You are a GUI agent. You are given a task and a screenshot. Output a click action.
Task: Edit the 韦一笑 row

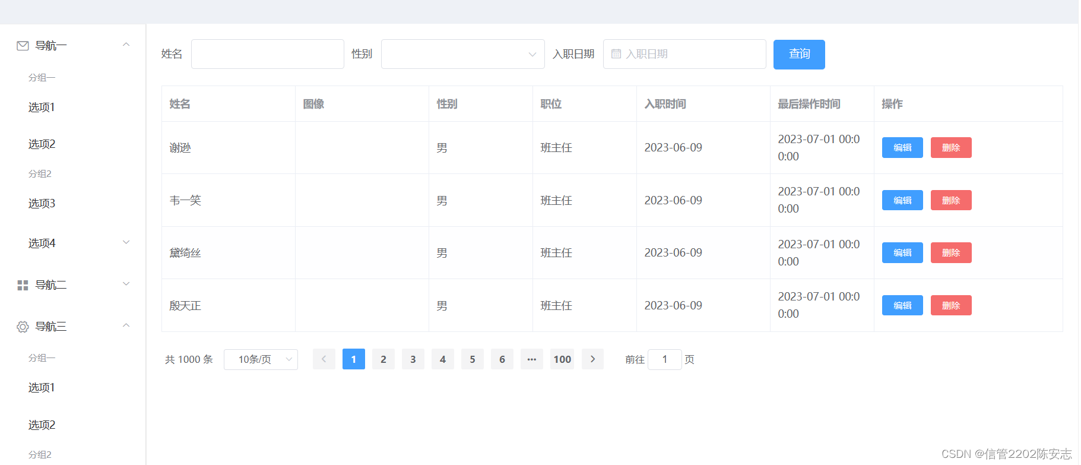(902, 200)
